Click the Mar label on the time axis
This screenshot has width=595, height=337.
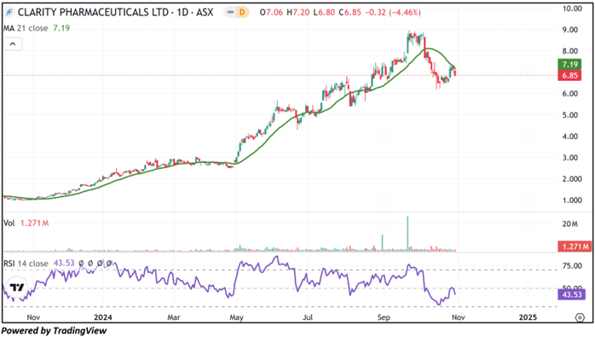coord(174,317)
